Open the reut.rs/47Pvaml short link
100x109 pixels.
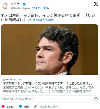pyautogui.click(x=41, y=20)
